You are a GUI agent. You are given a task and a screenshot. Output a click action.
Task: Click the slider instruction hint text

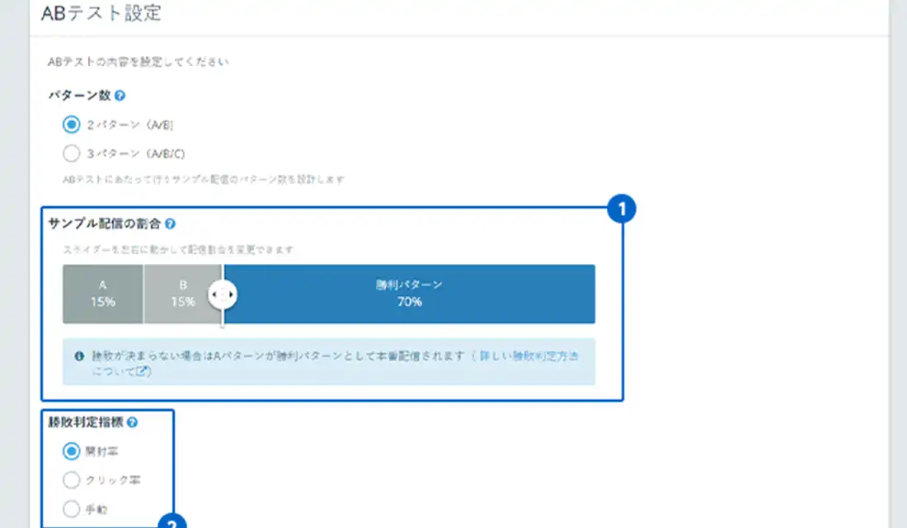click(178, 249)
